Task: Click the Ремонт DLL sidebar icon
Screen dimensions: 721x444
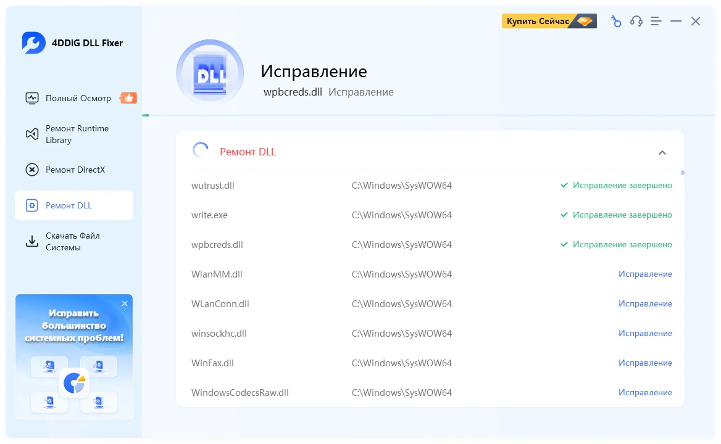Action: (31, 205)
